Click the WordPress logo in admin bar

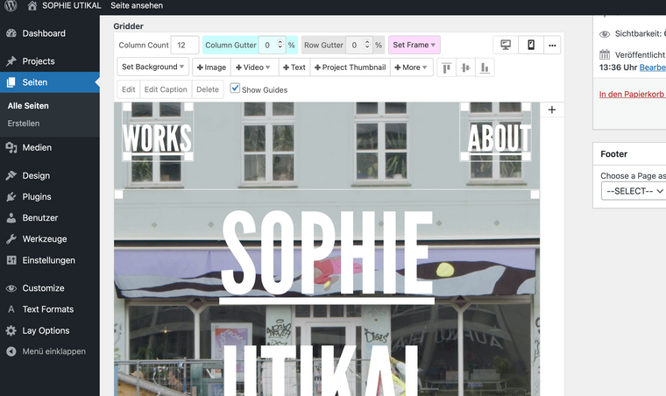pos(11,6)
